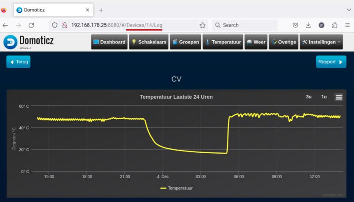The height and width of the screenshot is (202, 354).
Task: Click the 4. Dec axis label
Action: [x=163, y=176]
